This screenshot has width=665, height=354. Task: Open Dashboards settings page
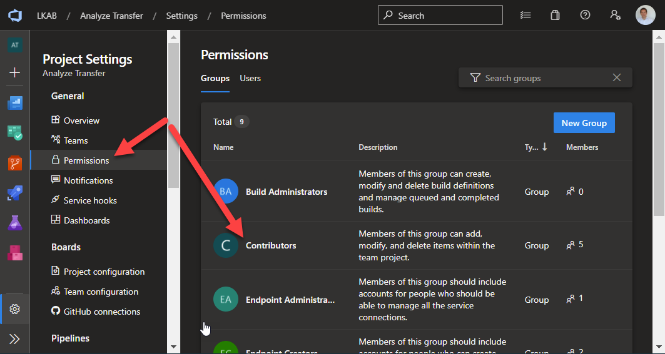pyautogui.click(x=86, y=220)
